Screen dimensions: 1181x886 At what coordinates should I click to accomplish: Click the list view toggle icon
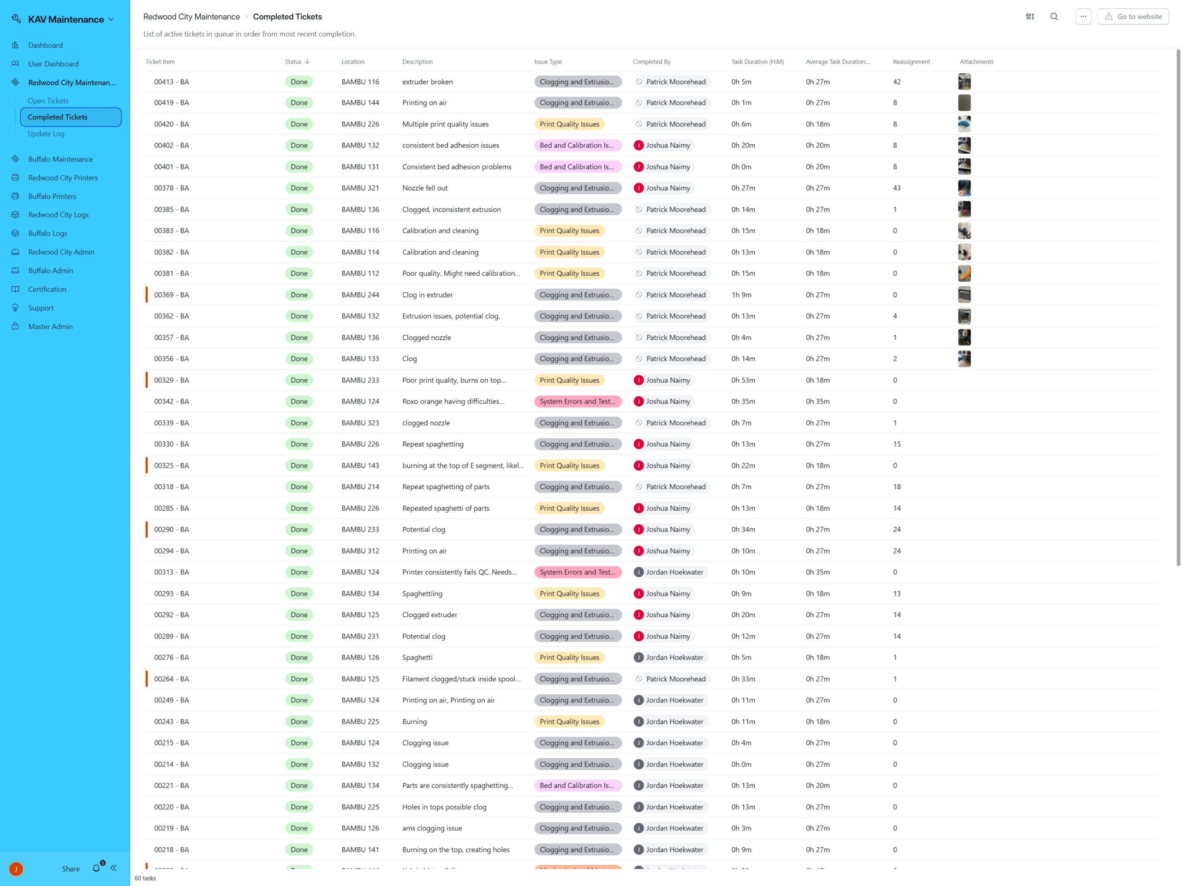pos(1029,17)
